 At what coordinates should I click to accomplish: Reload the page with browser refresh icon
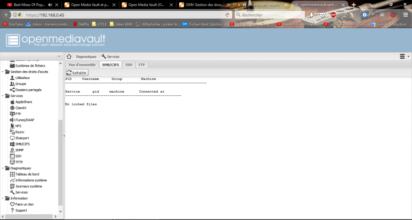click(227, 15)
